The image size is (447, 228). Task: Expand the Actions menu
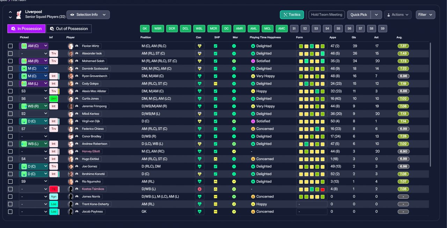[398, 15]
